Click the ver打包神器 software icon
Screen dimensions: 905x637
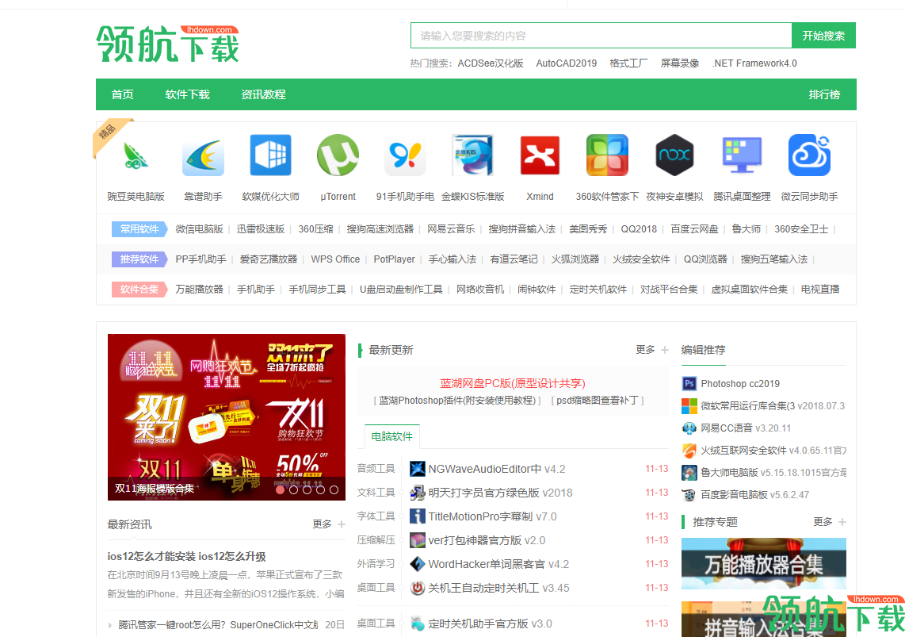(x=418, y=540)
